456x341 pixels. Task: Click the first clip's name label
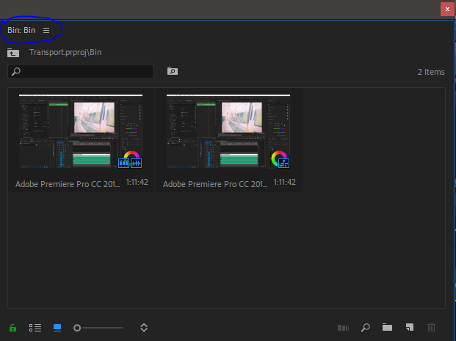[68, 184]
